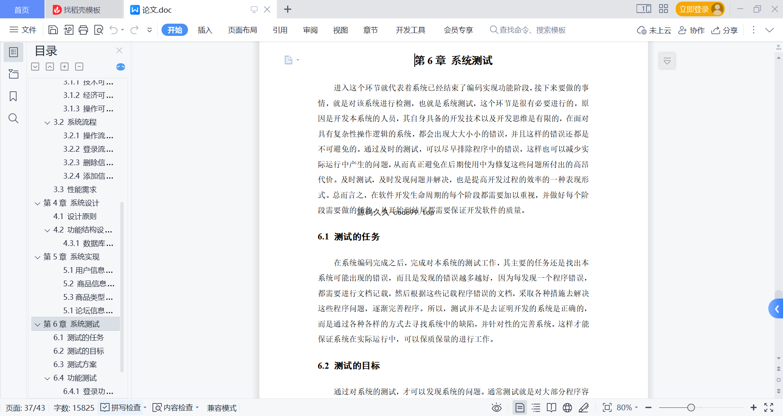Screen dimensions: 783x416
Task: Jump to 6.3 测试方案 in outline
Action: [75, 364]
